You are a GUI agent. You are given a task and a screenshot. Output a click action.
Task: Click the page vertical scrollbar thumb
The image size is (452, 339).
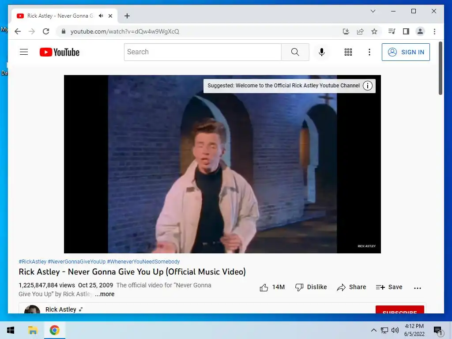(440, 68)
